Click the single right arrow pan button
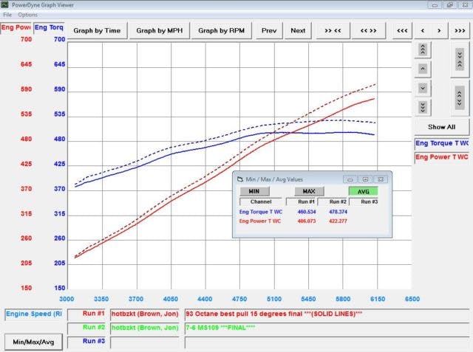Screen dimensions: 473x352 click(x=439, y=30)
